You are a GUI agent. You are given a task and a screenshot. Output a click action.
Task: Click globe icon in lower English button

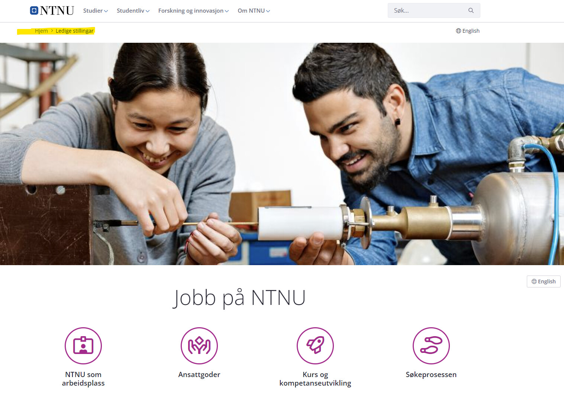pos(534,281)
